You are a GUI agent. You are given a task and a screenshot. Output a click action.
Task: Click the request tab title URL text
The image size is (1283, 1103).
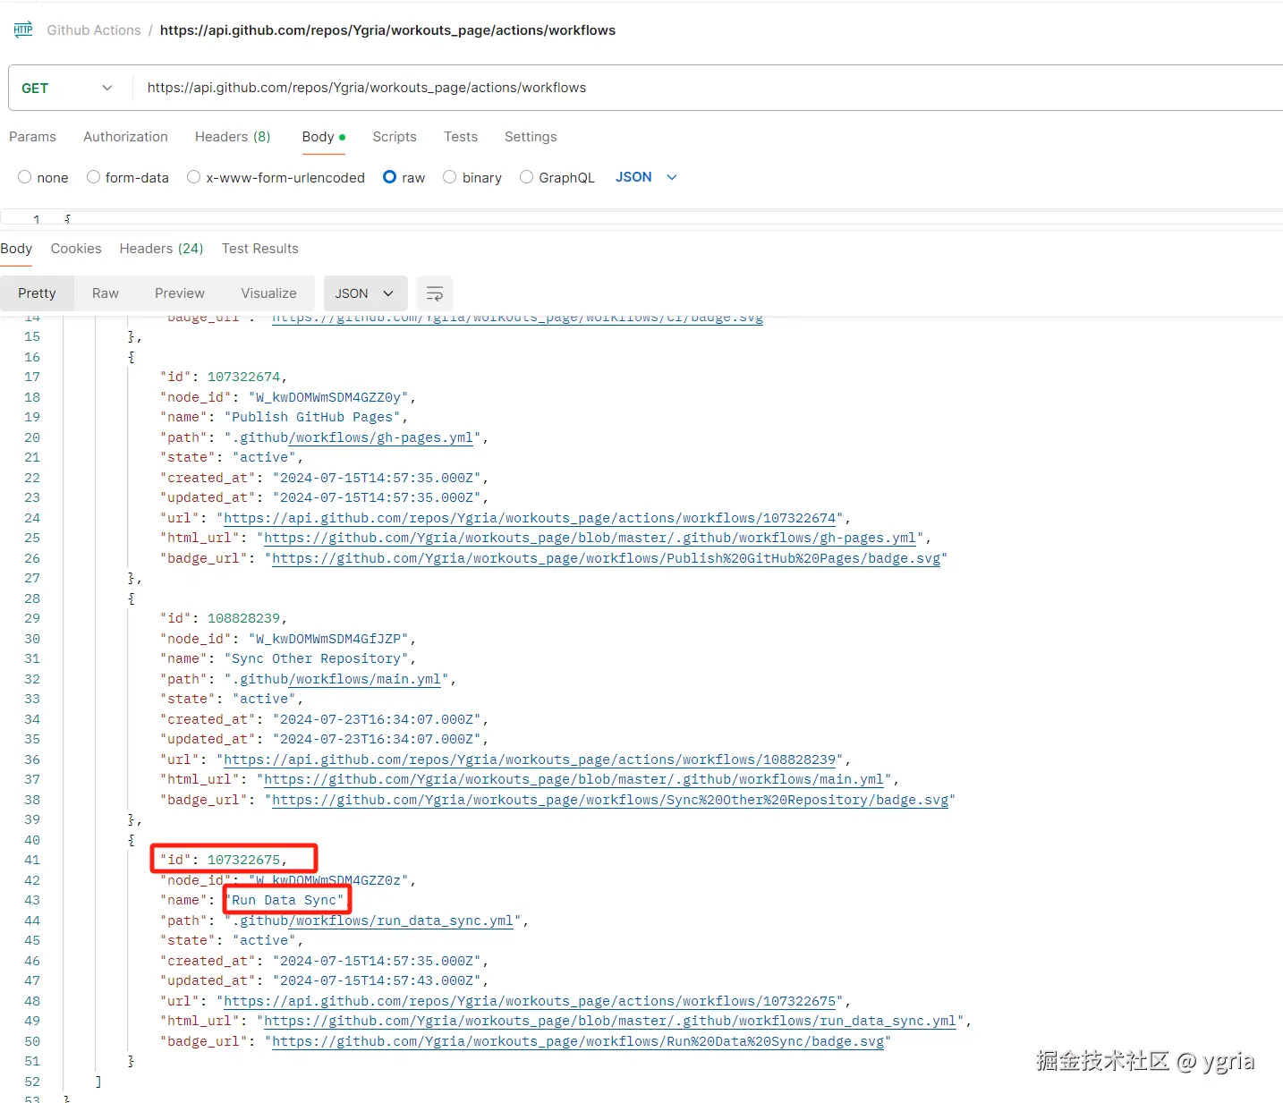pos(387,30)
